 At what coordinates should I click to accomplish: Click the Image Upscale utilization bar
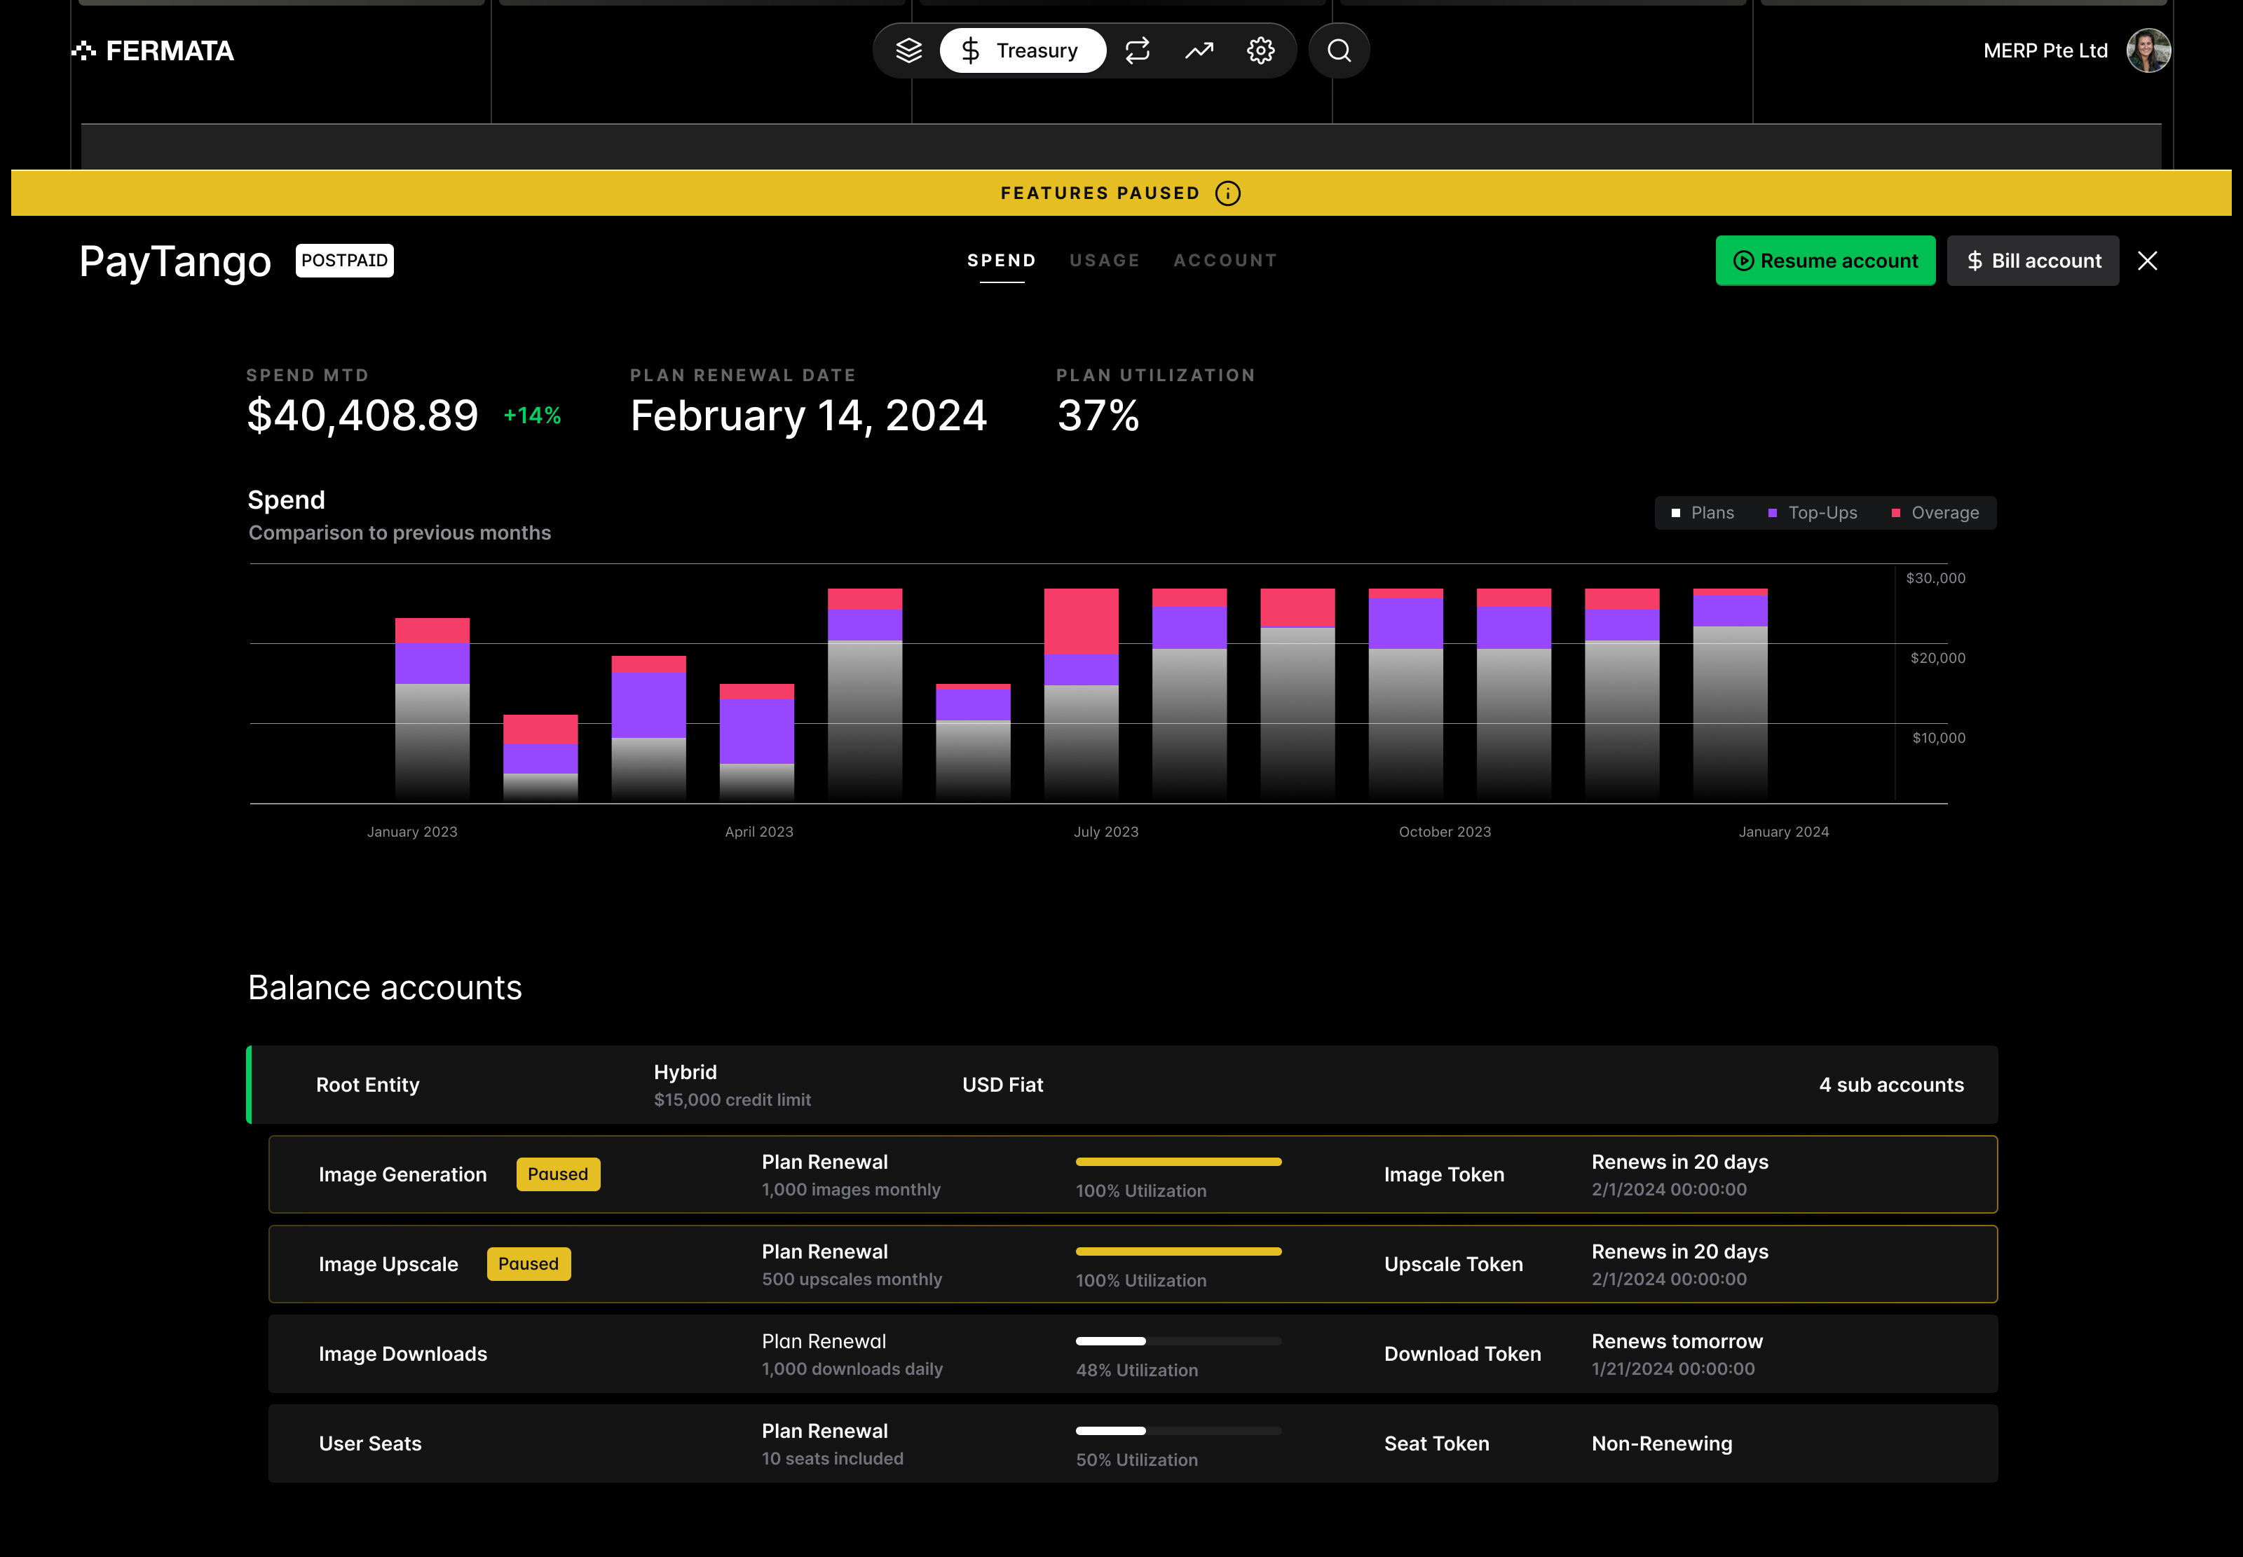coord(1178,1251)
